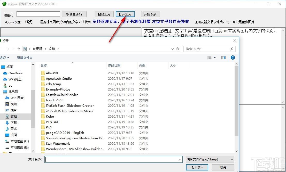Change view with the view layout icon
Image resolution: width=286 pixels, height=172 pixels.
[x=209, y=58]
